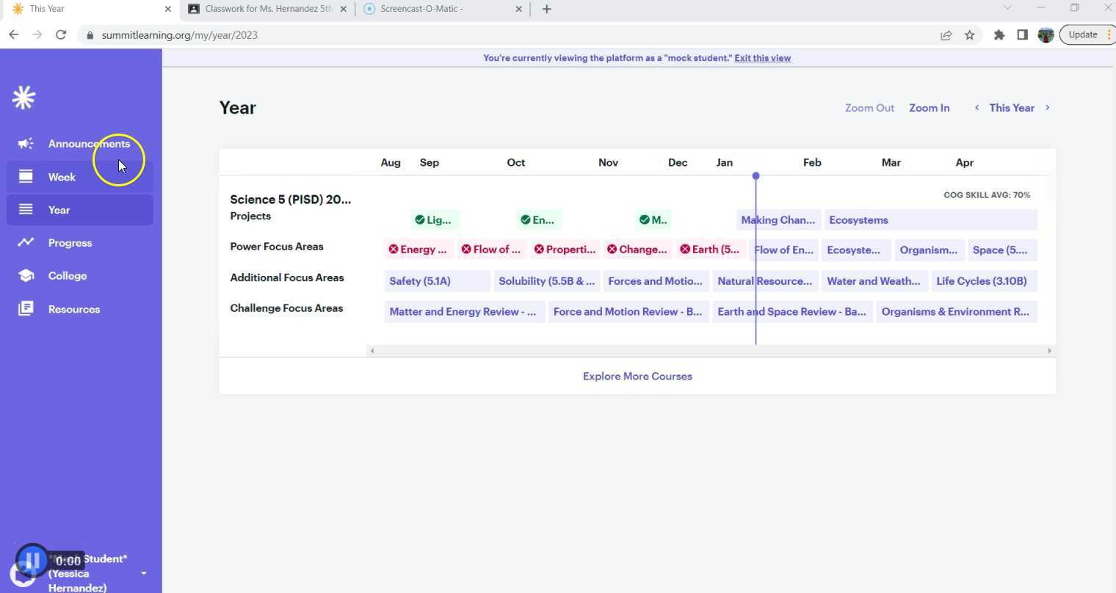Click Zoom In on the timeline
1116x593 pixels.
click(929, 108)
